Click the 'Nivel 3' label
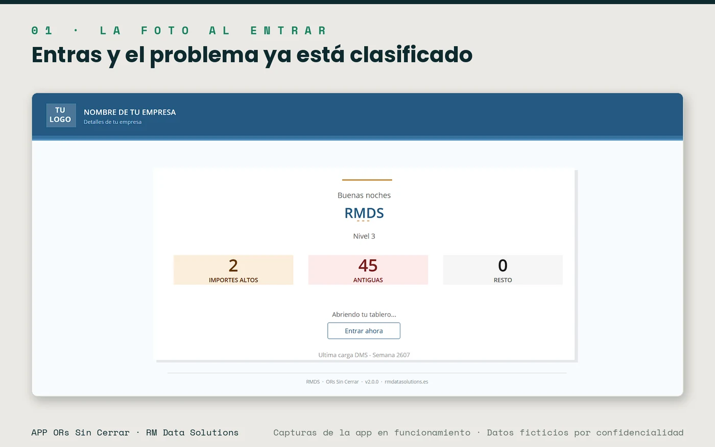Image resolution: width=715 pixels, height=447 pixels. [x=364, y=236]
